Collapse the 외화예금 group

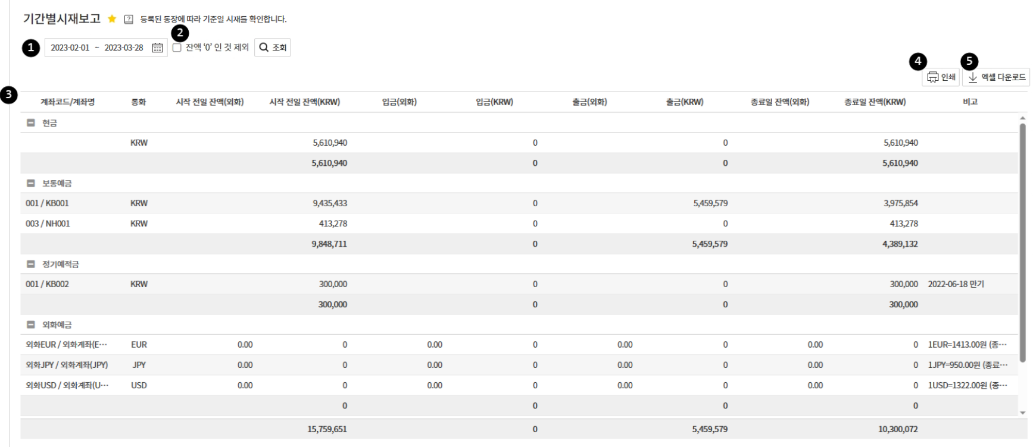pyautogui.click(x=31, y=325)
